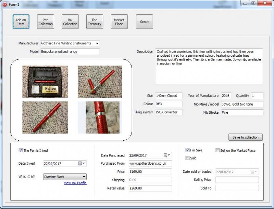The height and width of the screenshot is (209, 274).
Task: Click the Scout button
Action: click(x=144, y=22)
